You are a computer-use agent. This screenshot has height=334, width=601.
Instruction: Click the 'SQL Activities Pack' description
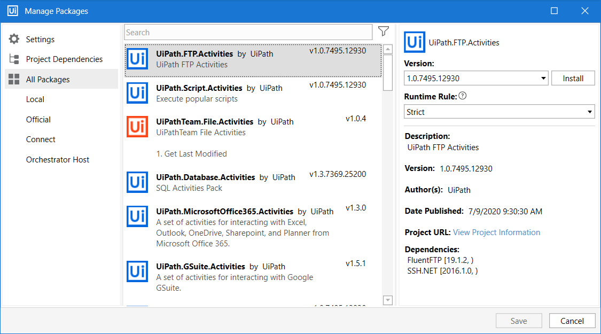tap(189, 188)
